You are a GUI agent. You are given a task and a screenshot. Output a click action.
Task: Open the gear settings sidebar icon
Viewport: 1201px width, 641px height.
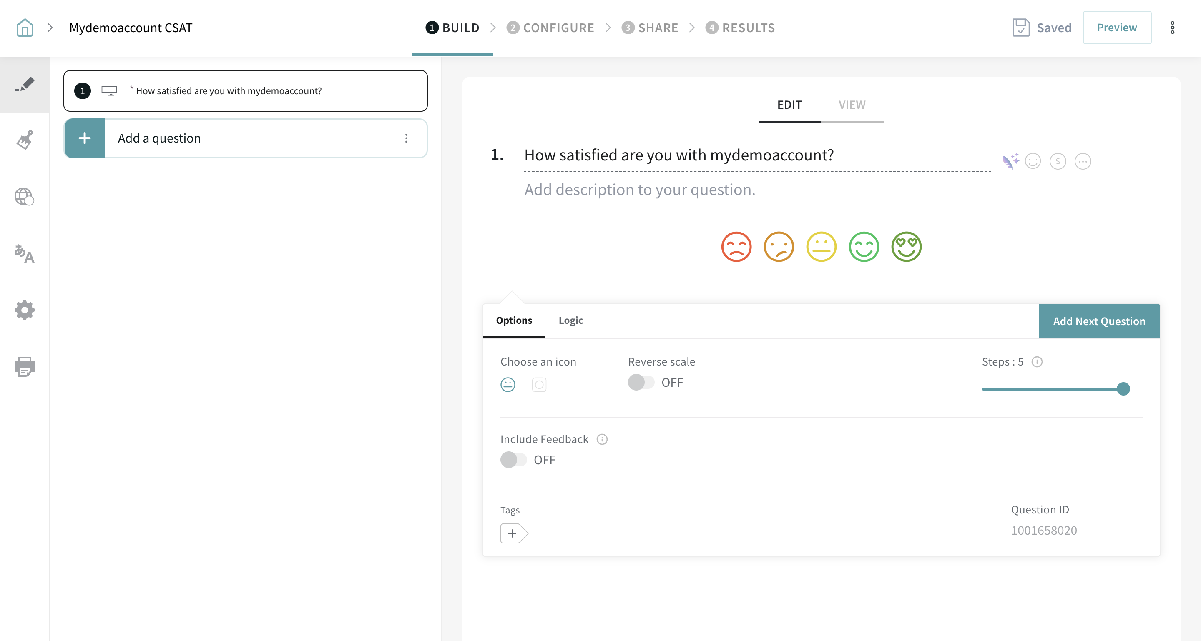24,310
